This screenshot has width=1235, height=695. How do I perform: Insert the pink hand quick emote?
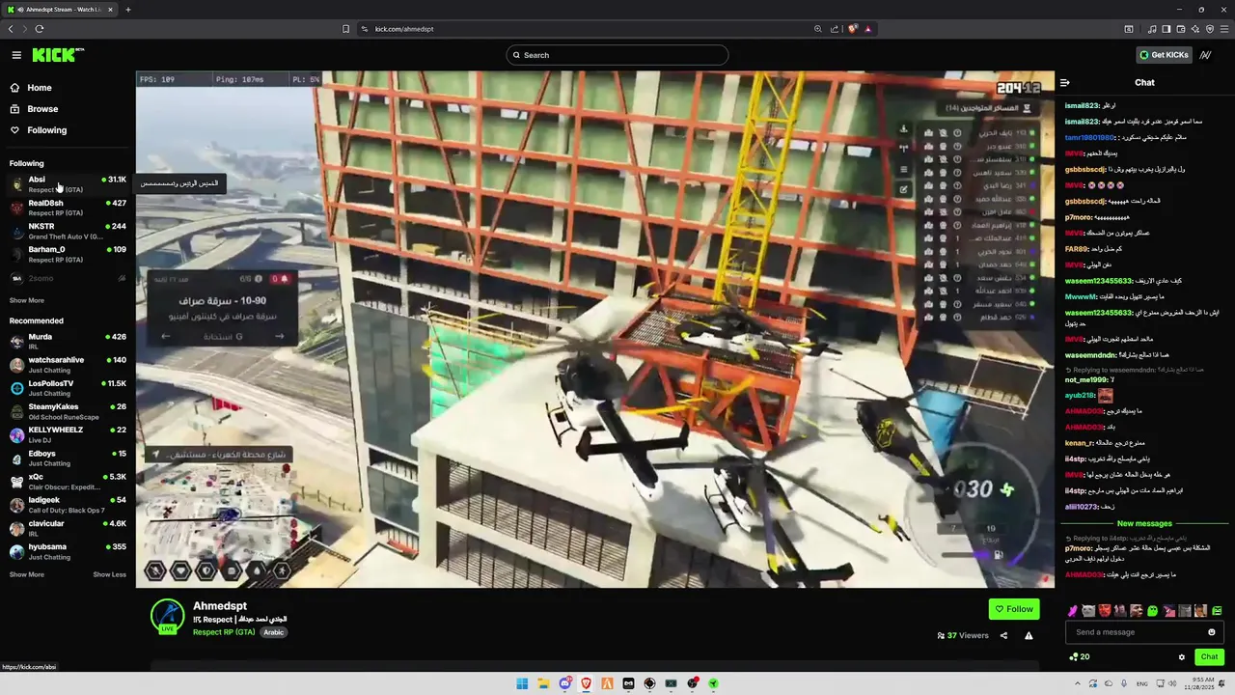coord(1073,611)
